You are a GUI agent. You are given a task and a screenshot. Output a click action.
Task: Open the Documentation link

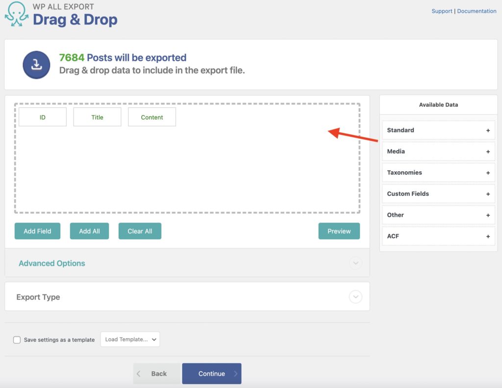click(477, 11)
